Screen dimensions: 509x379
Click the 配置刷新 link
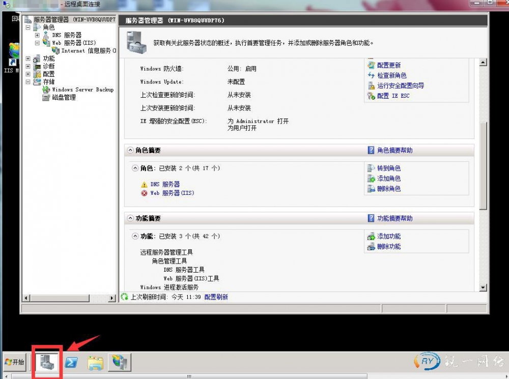[216, 297]
